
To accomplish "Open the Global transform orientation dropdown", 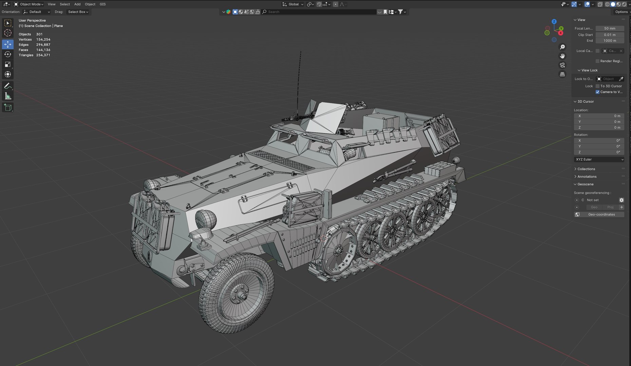I will point(293,4).
